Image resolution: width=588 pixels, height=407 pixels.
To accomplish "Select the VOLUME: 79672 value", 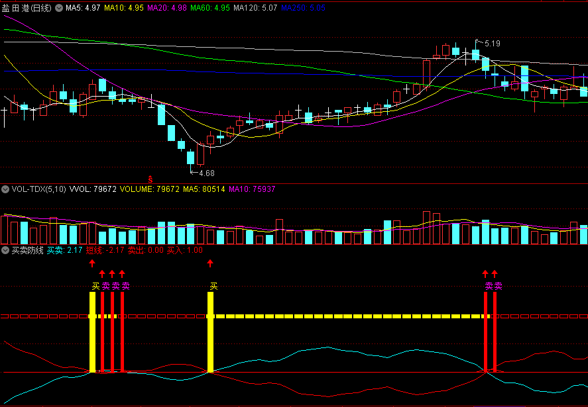I will (150, 189).
